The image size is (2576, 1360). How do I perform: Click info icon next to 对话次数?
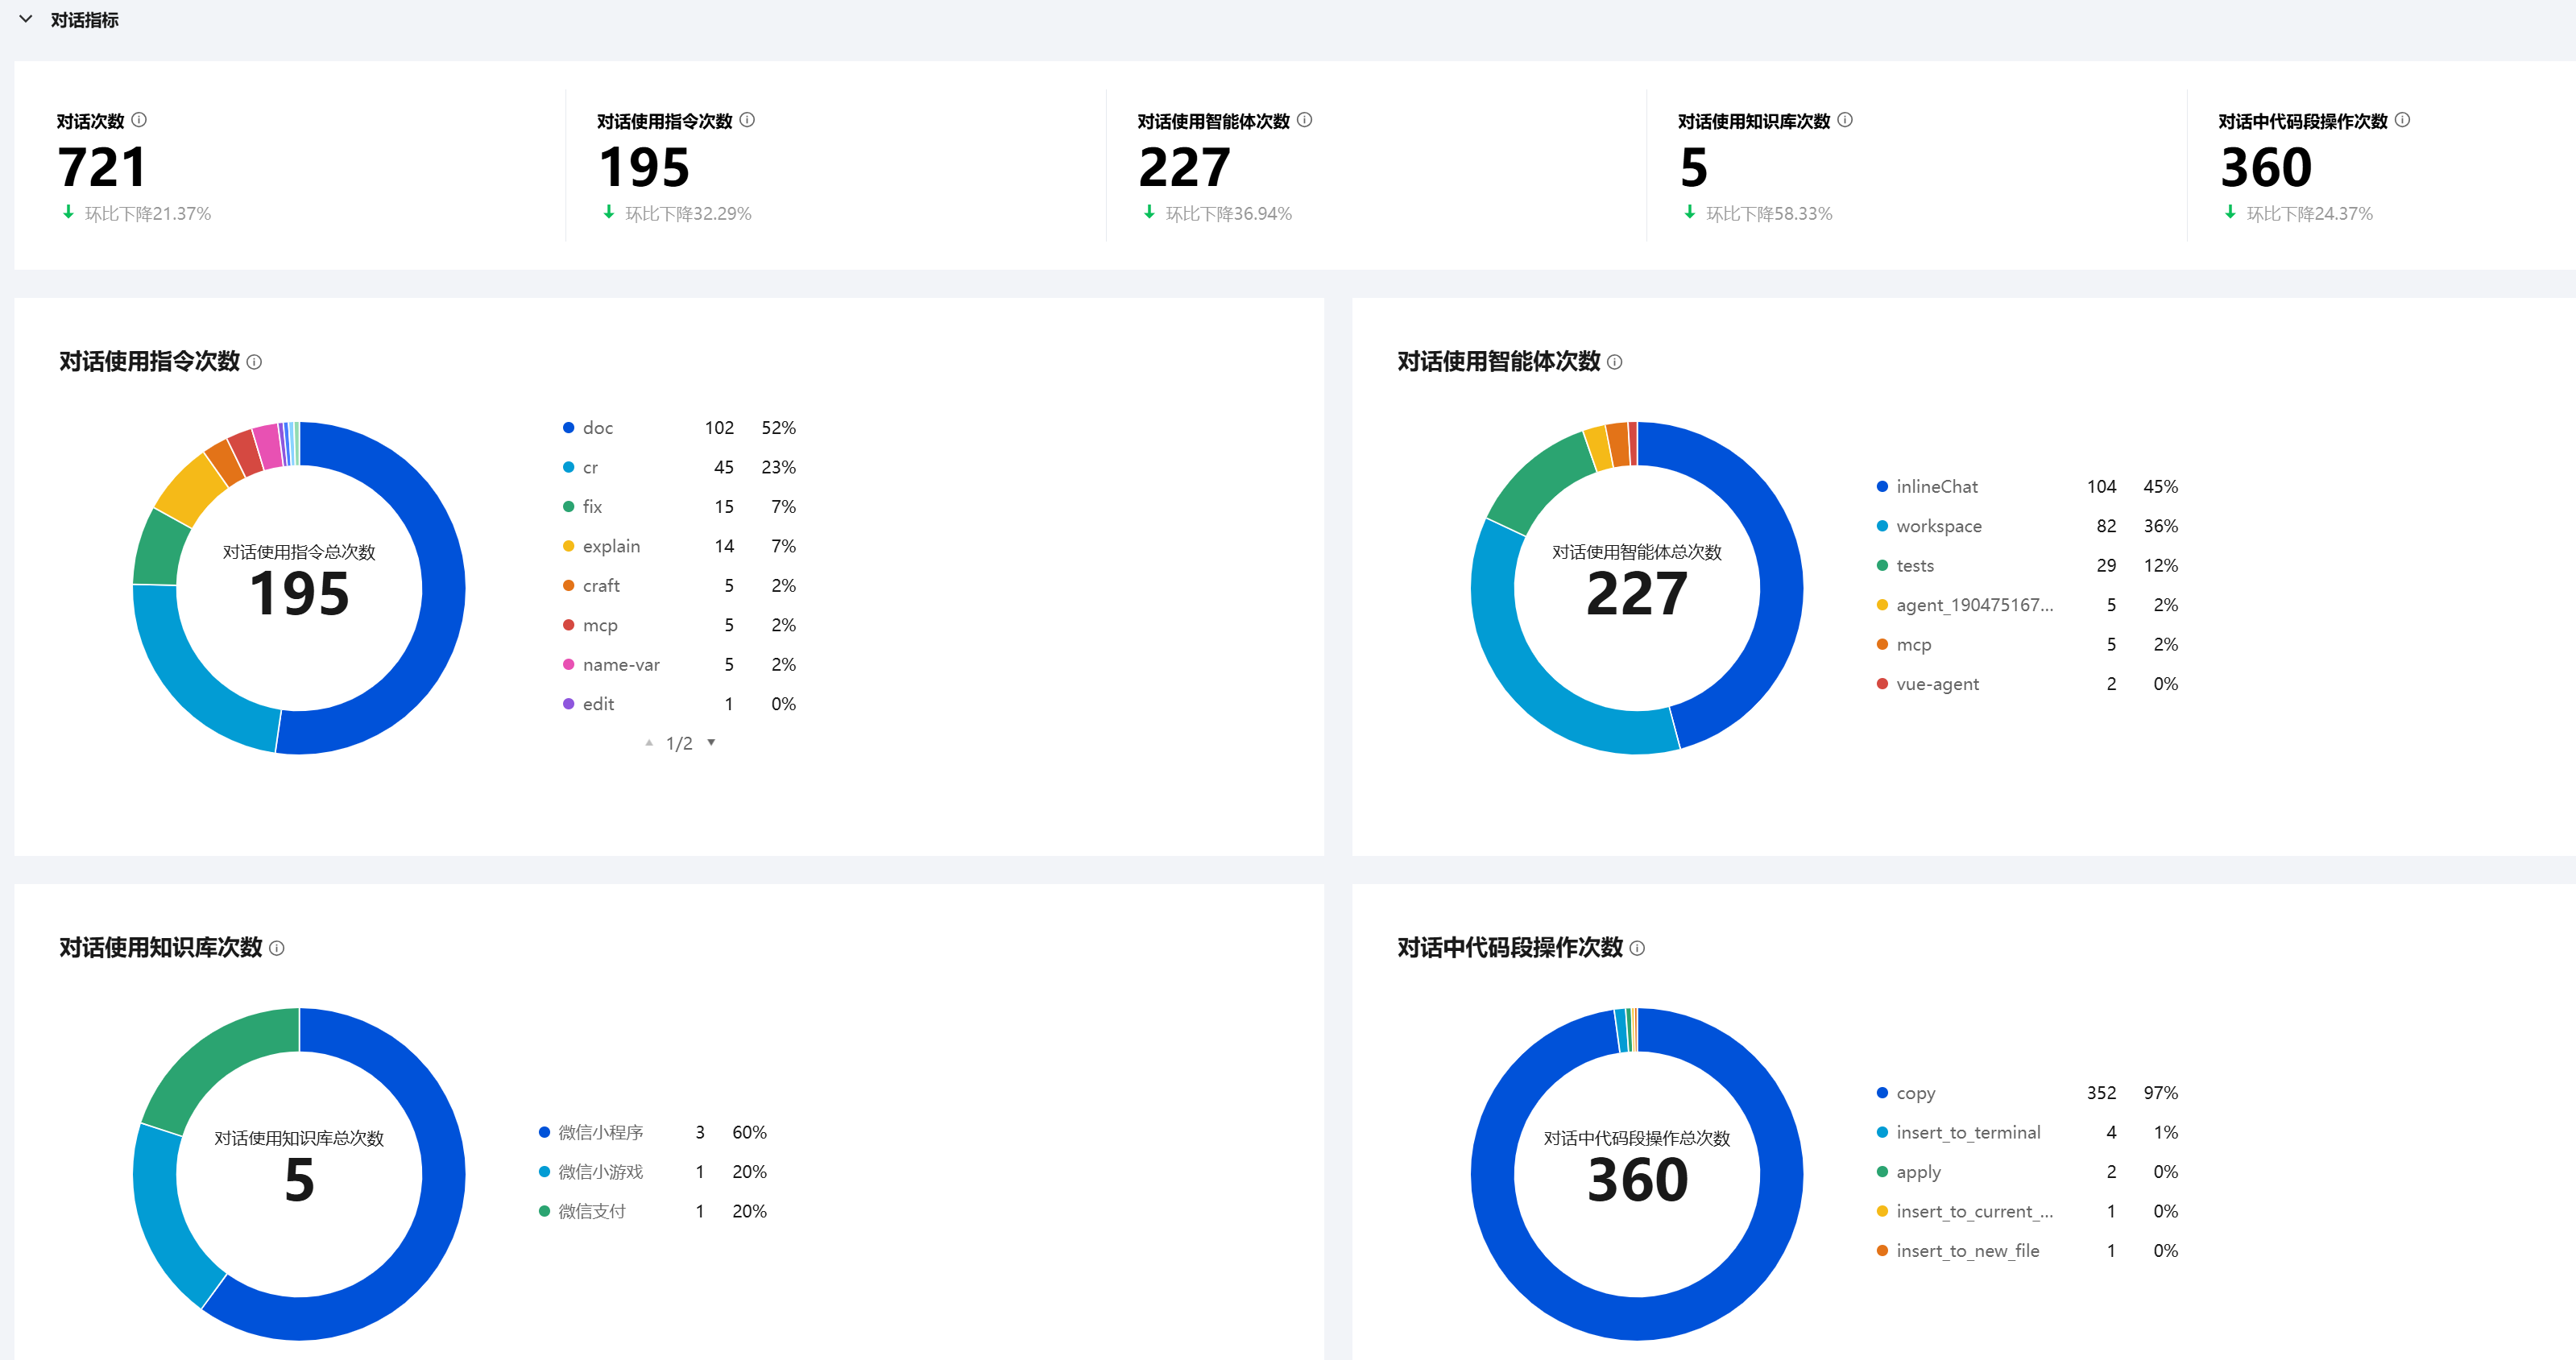(x=139, y=120)
